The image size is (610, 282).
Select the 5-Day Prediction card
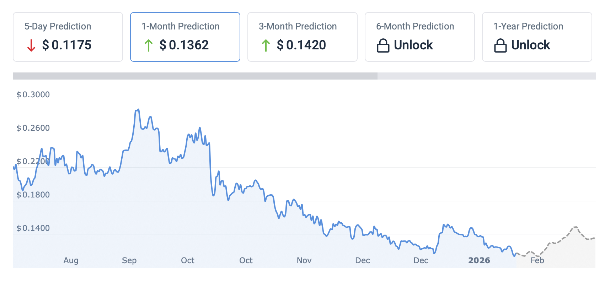pyautogui.click(x=68, y=37)
